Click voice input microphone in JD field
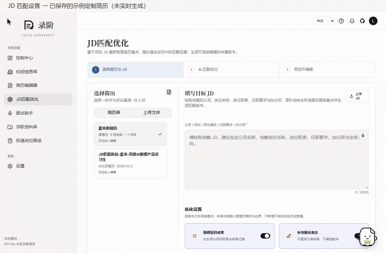The height and width of the screenshot is (253, 386). coord(363,135)
